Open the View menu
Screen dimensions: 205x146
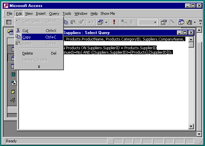click(x=29, y=13)
